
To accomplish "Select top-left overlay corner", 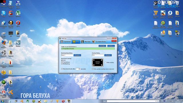I will coord(94,60).
